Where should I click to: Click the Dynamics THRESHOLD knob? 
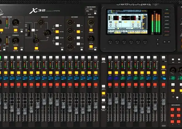(16, 40)
